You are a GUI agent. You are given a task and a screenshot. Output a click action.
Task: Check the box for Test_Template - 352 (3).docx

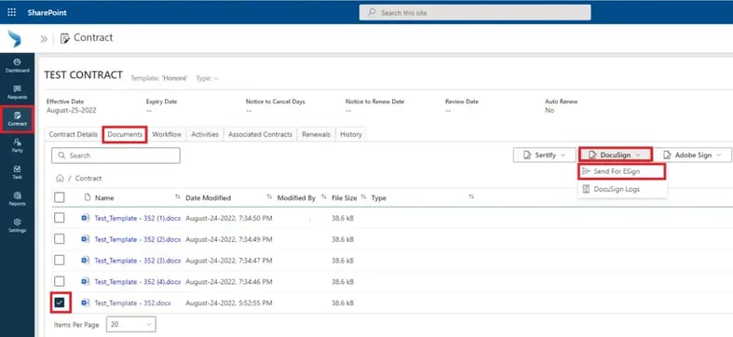[x=60, y=261]
